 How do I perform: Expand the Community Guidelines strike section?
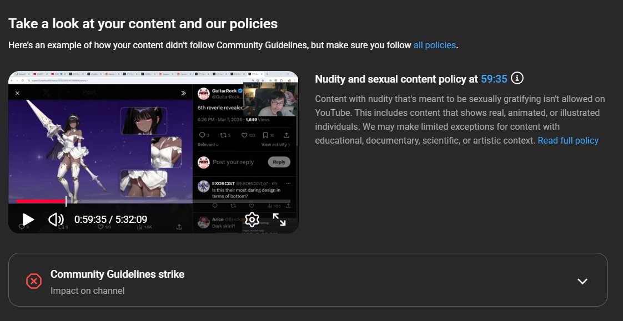[582, 281]
